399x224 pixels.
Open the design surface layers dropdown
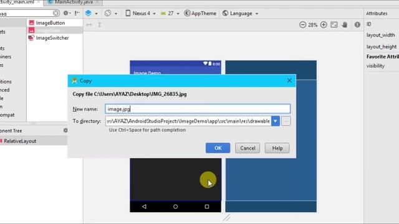pyautogui.click(x=92, y=13)
